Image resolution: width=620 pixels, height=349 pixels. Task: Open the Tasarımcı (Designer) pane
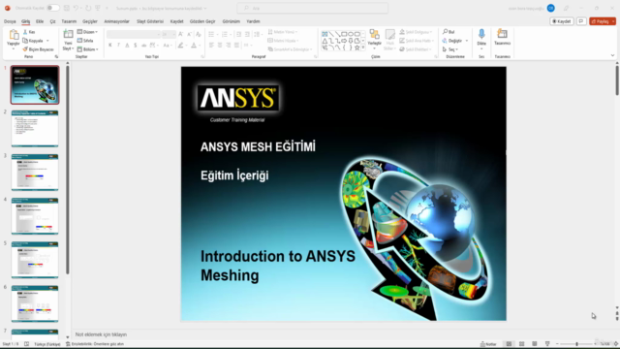click(502, 37)
